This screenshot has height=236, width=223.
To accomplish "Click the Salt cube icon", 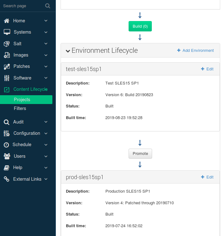I will [7, 44].
